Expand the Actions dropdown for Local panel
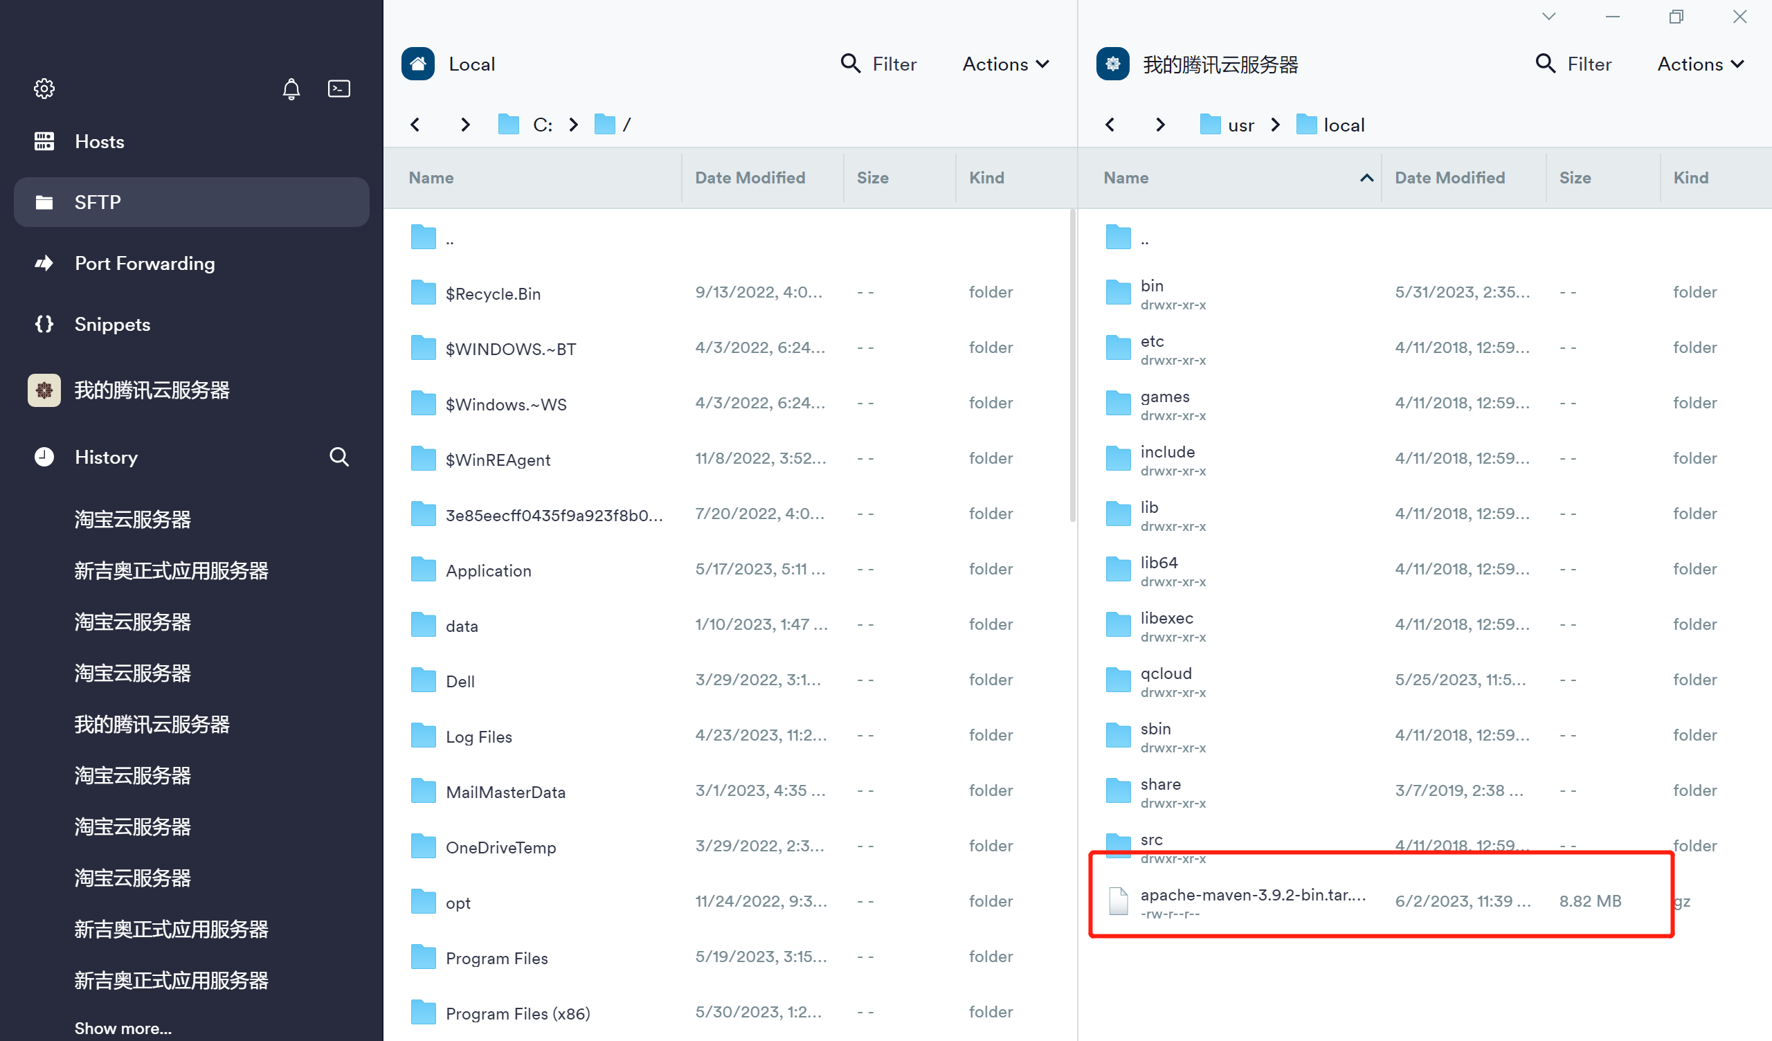The image size is (1772, 1041). point(1004,64)
